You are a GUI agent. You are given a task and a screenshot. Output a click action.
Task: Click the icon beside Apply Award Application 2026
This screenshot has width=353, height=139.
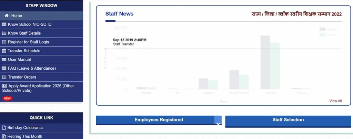pyautogui.click(x=4, y=86)
